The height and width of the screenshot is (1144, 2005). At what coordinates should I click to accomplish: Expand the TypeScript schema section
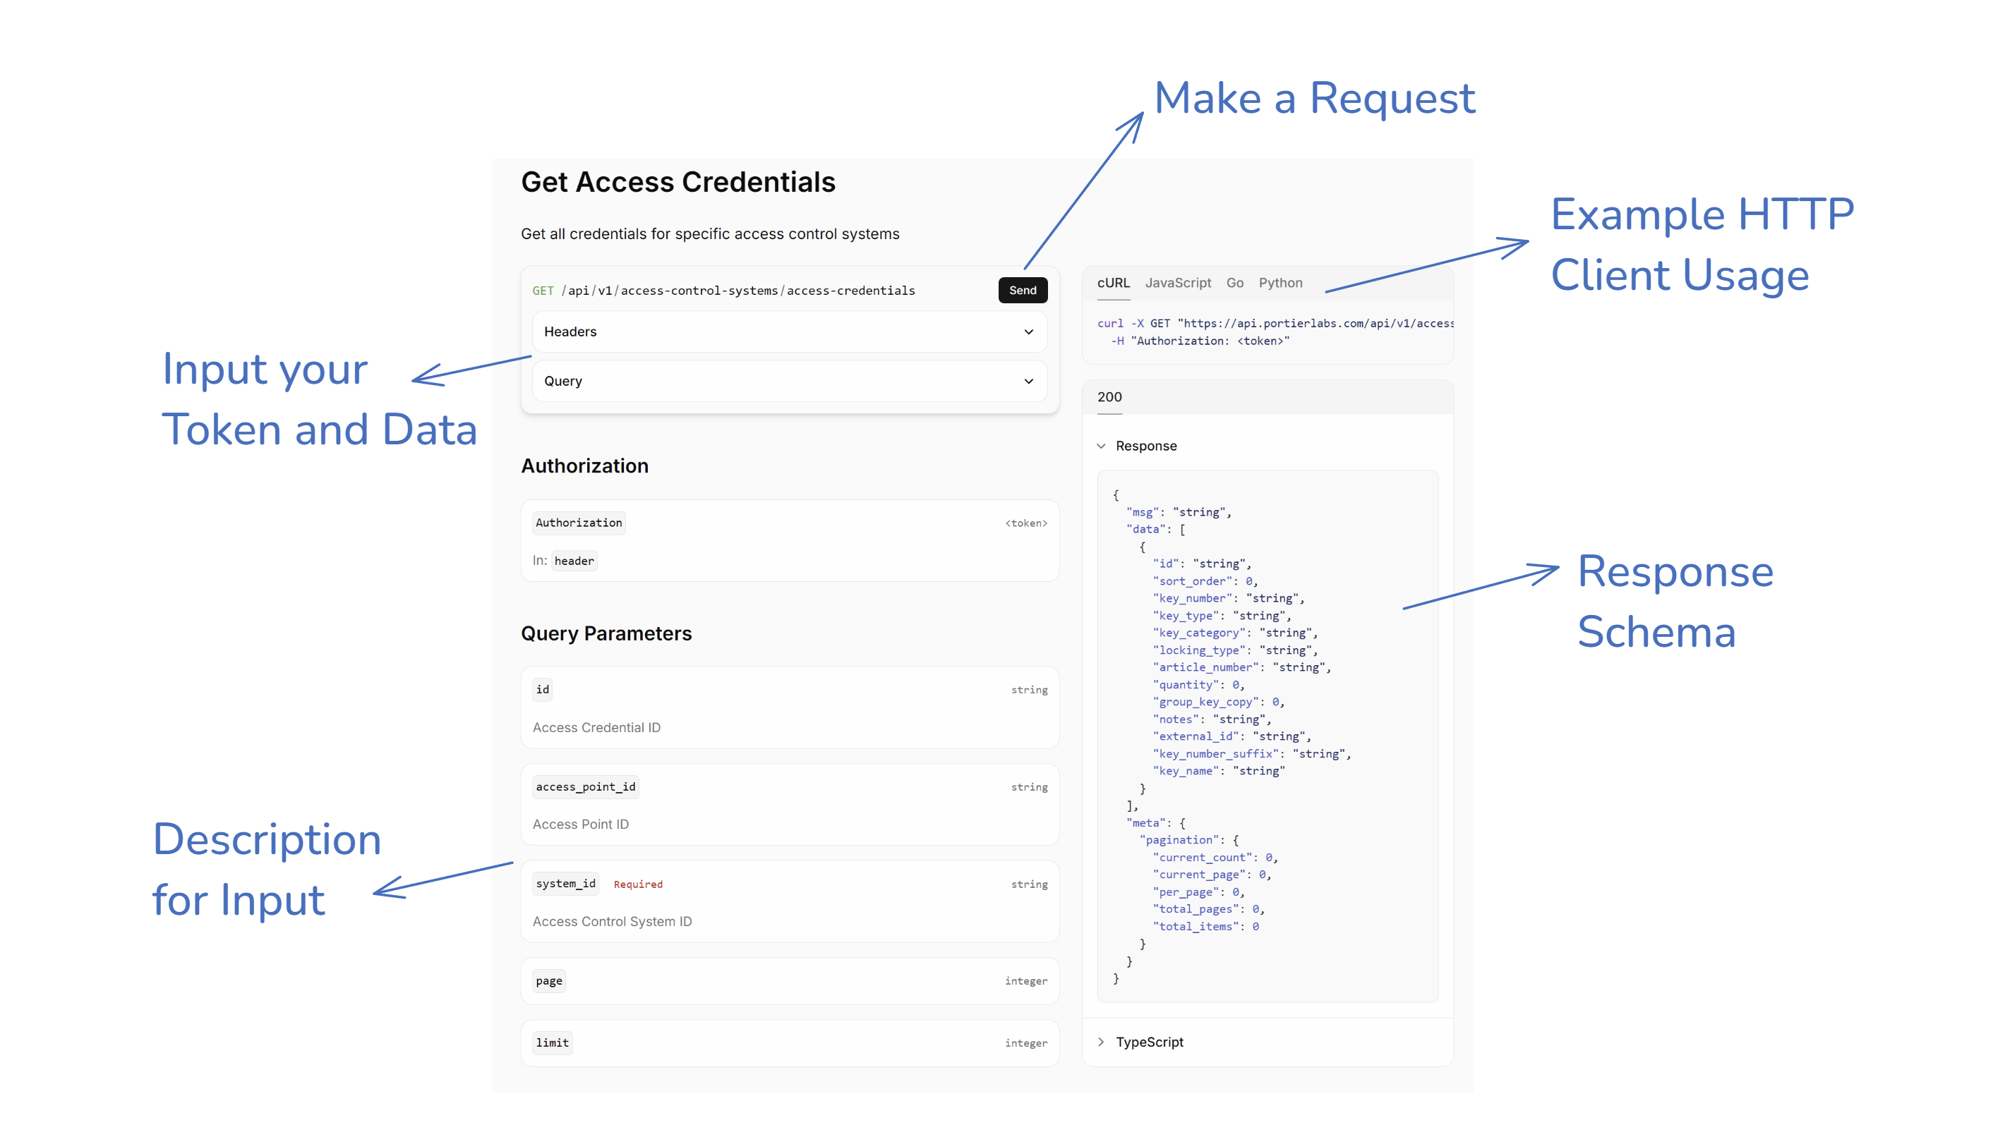[x=1149, y=1041]
